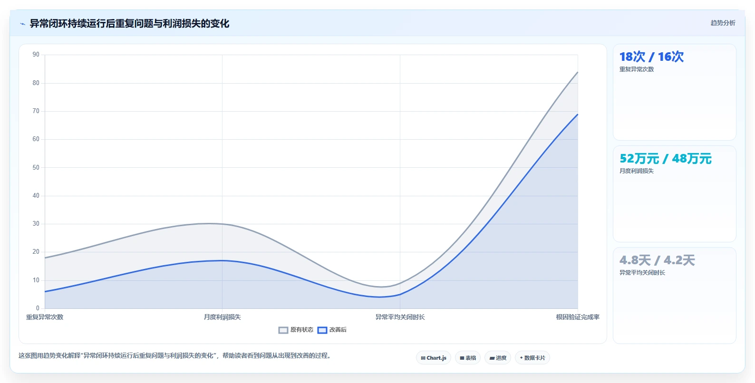Screen dimensions: 755x383
Task: Click the 月度利润损失 x-axis label
Action: click(x=223, y=317)
